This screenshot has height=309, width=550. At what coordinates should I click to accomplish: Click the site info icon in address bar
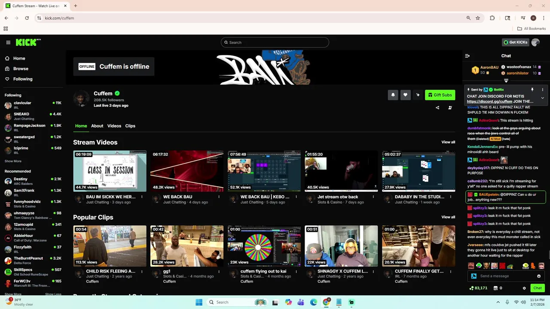(39, 18)
